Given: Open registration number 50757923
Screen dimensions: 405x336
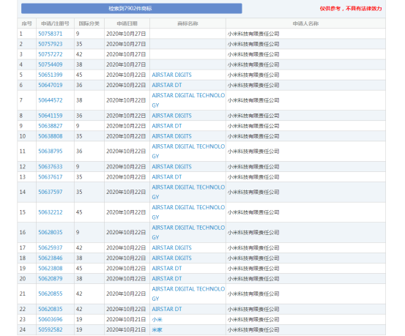Looking at the screenshot, I should click(51, 44).
